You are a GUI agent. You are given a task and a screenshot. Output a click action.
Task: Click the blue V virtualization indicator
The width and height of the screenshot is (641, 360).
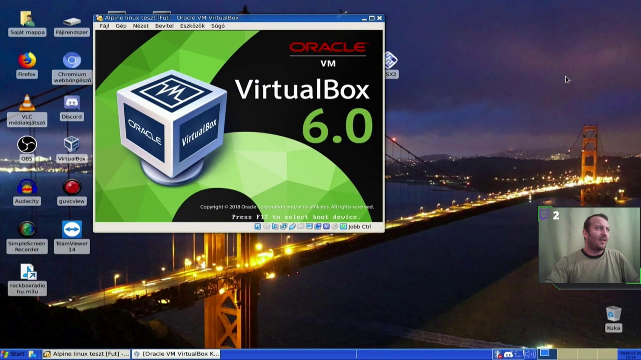326,226
